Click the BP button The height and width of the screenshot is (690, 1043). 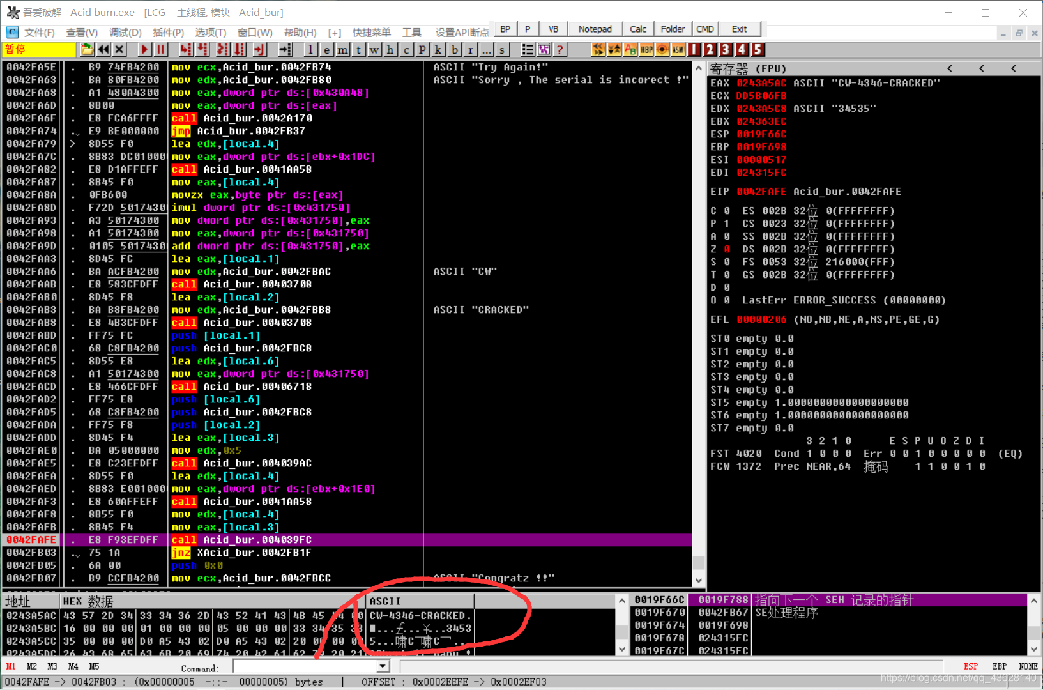[505, 29]
